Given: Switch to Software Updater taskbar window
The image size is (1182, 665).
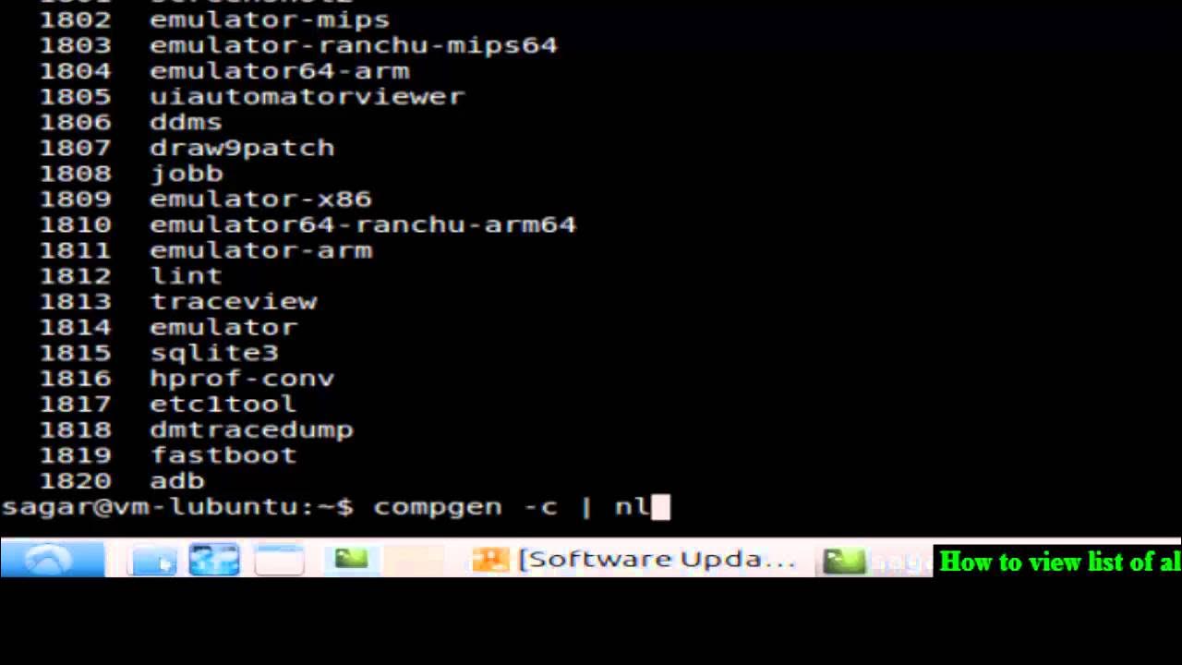Looking at the screenshot, I should click(634, 560).
